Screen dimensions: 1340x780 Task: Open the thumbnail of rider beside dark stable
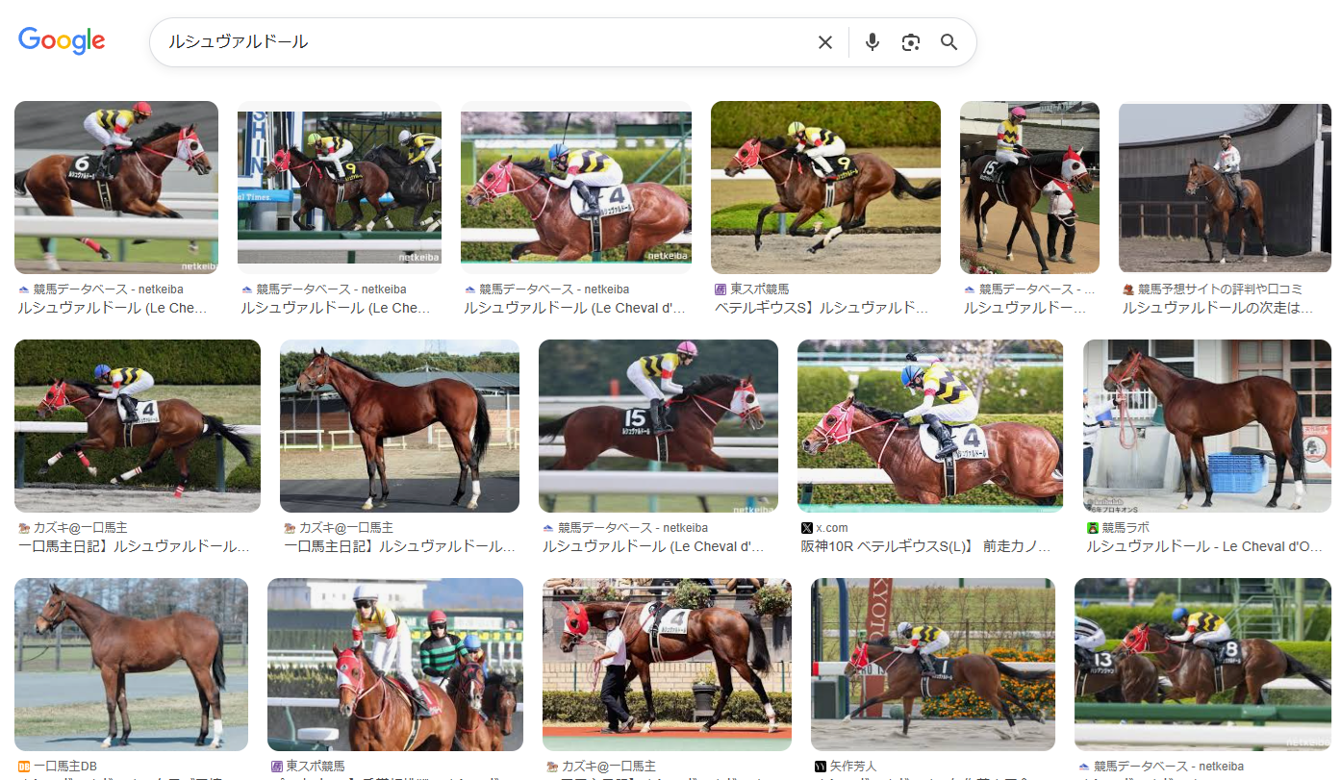click(x=1225, y=187)
